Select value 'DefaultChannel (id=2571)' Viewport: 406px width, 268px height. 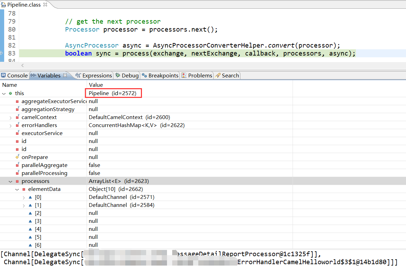click(x=121, y=197)
